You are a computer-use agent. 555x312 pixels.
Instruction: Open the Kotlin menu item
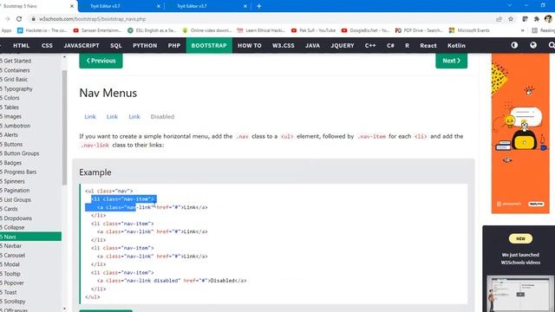[456, 45]
